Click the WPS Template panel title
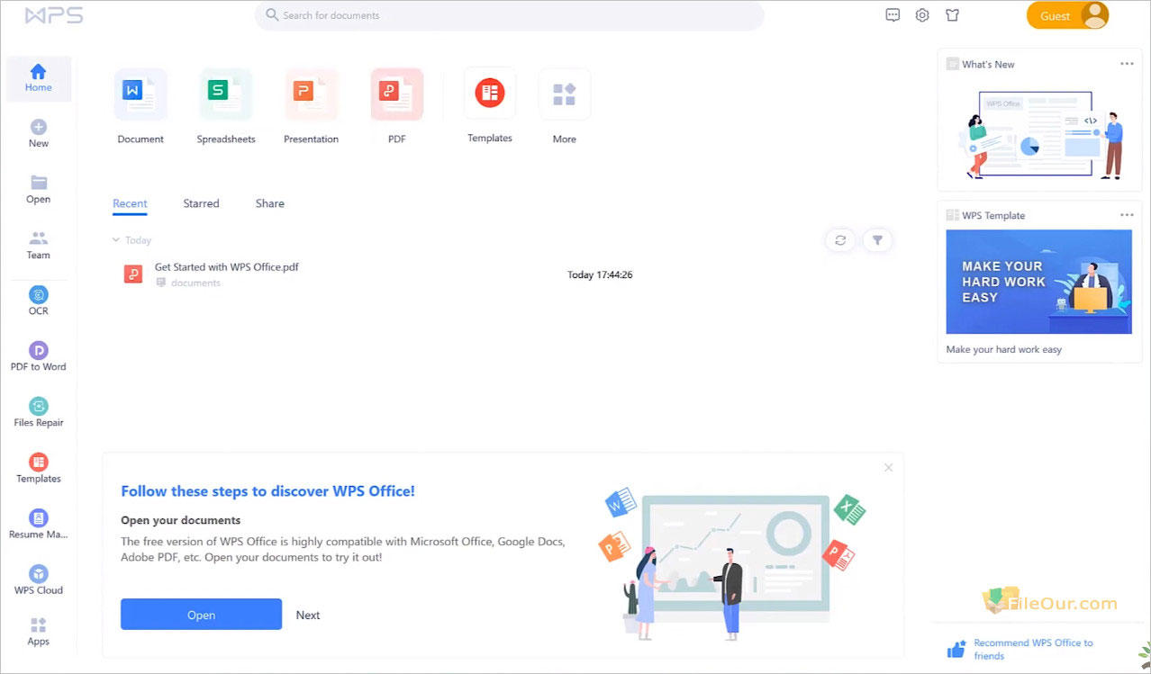Viewport: 1151px width, 674px height. point(993,216)
